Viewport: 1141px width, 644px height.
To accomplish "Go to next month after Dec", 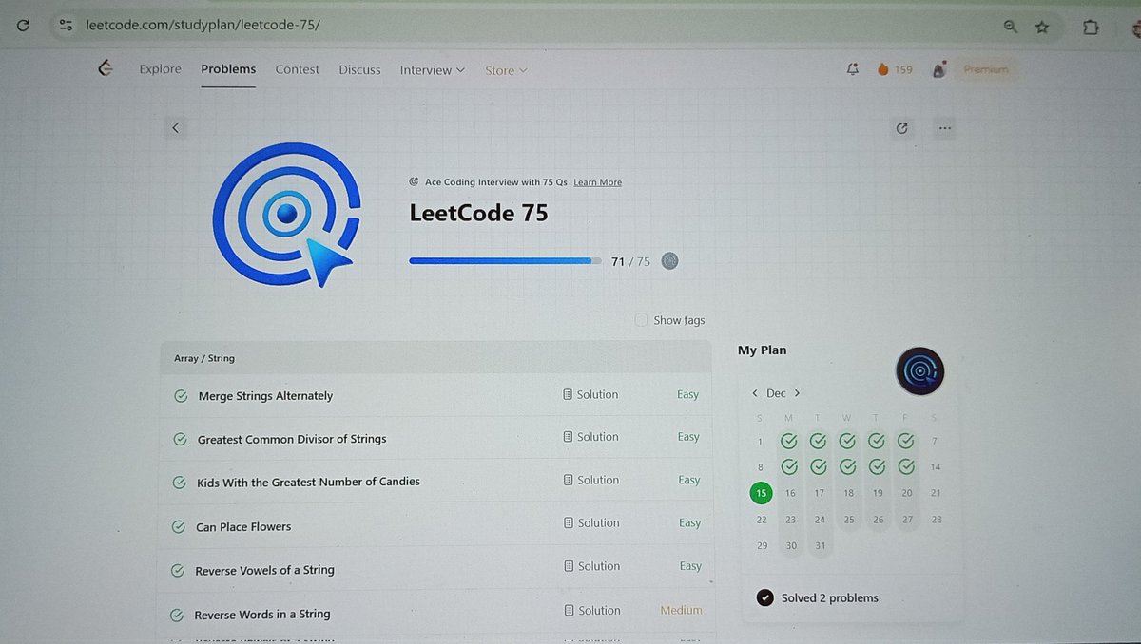I will [797, 393].
